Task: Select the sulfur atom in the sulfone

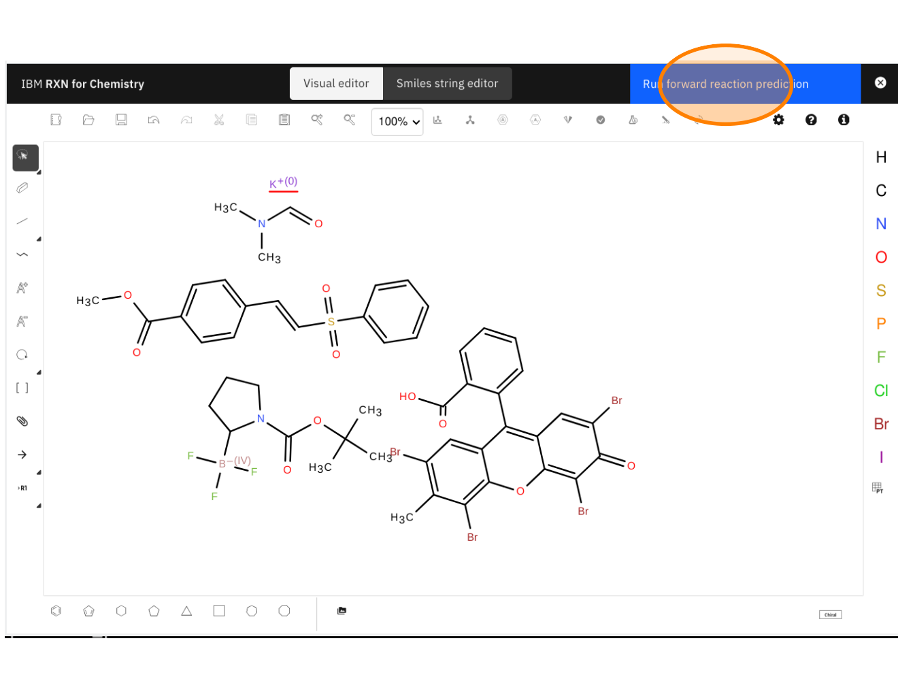Action: coord(331,321)
